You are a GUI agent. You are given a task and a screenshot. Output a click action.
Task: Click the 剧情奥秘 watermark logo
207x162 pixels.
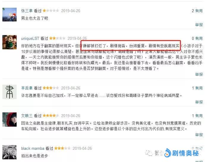[181, 153]
